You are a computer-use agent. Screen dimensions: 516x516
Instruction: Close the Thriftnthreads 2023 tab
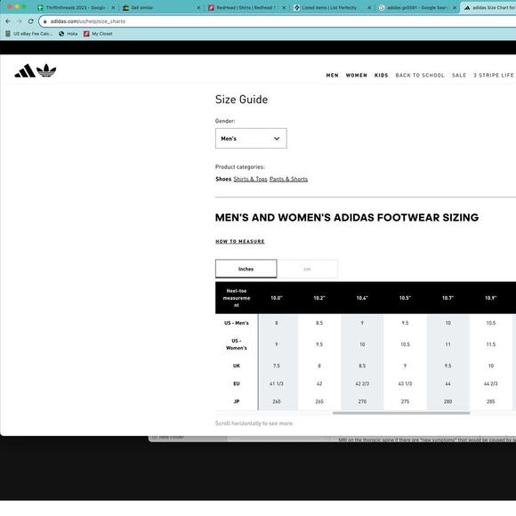113,8
